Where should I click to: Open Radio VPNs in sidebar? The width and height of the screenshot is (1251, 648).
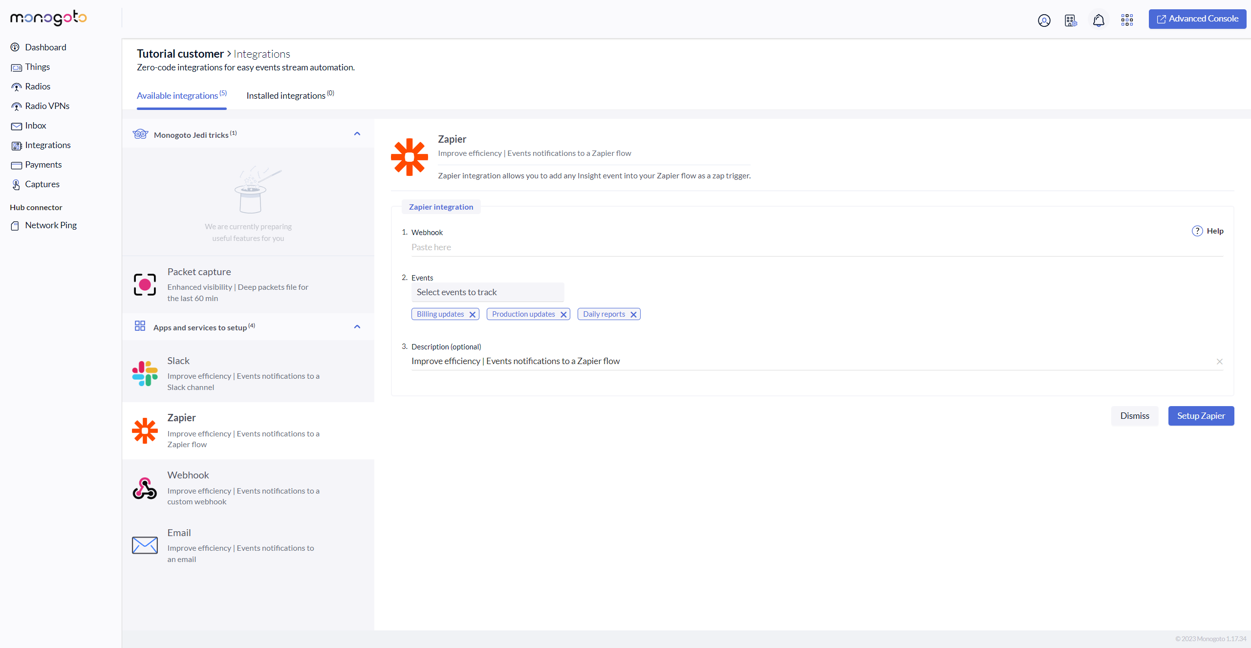pyautogui.click(x=47, y=106)
